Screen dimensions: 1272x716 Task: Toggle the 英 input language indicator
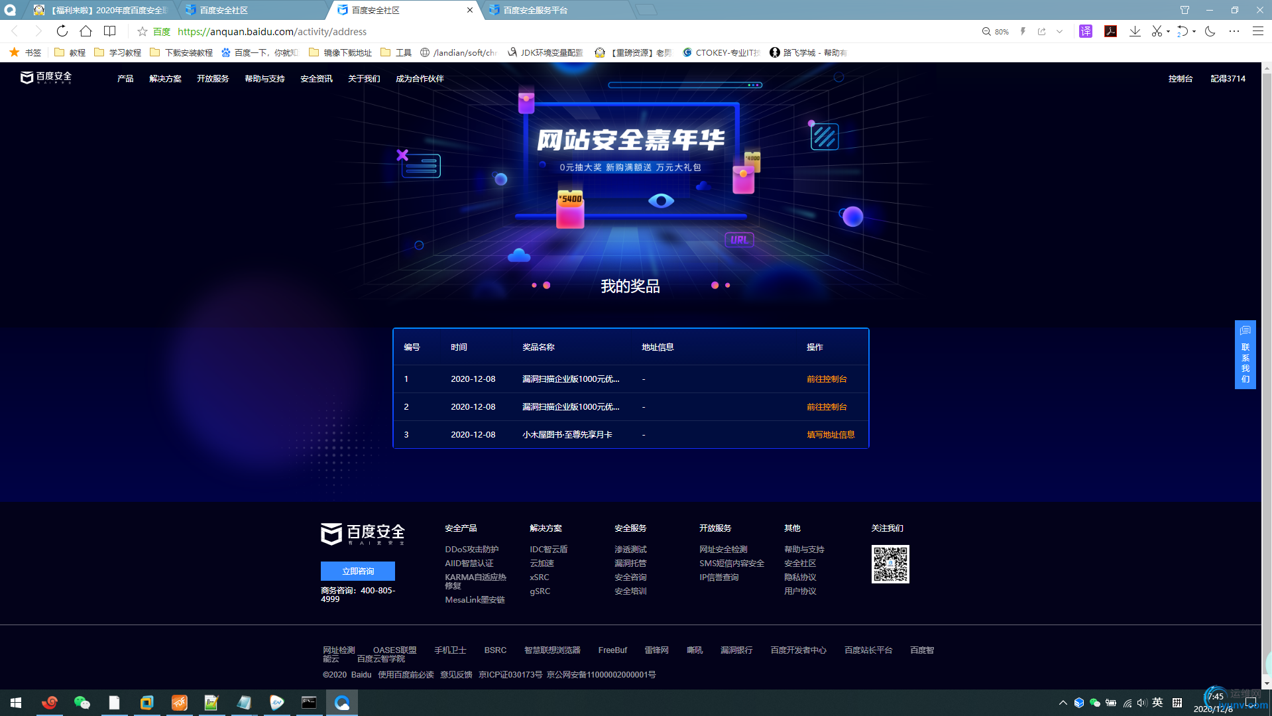[x=1157, y=703]
